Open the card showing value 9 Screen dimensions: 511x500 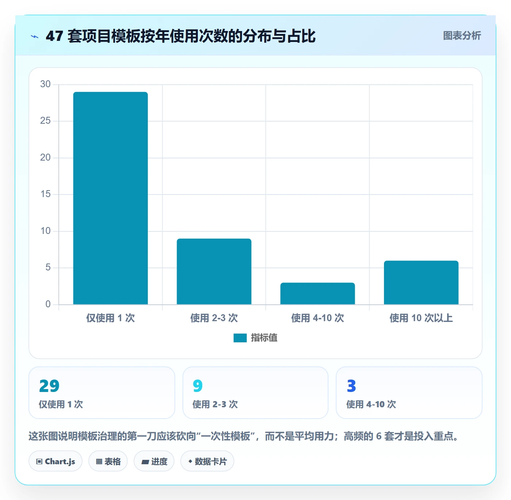point(255,393)
